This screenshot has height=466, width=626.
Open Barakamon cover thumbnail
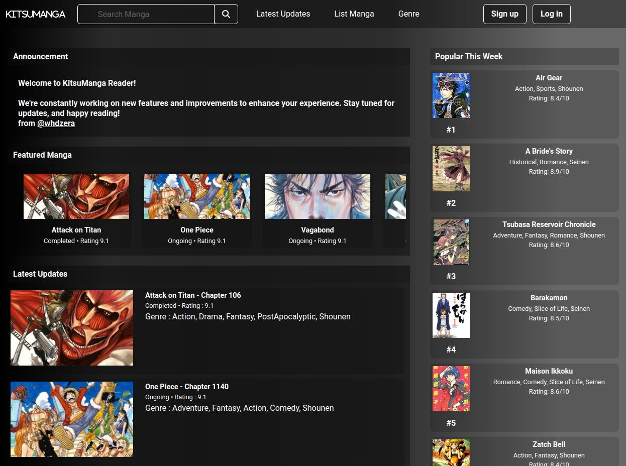451,315
